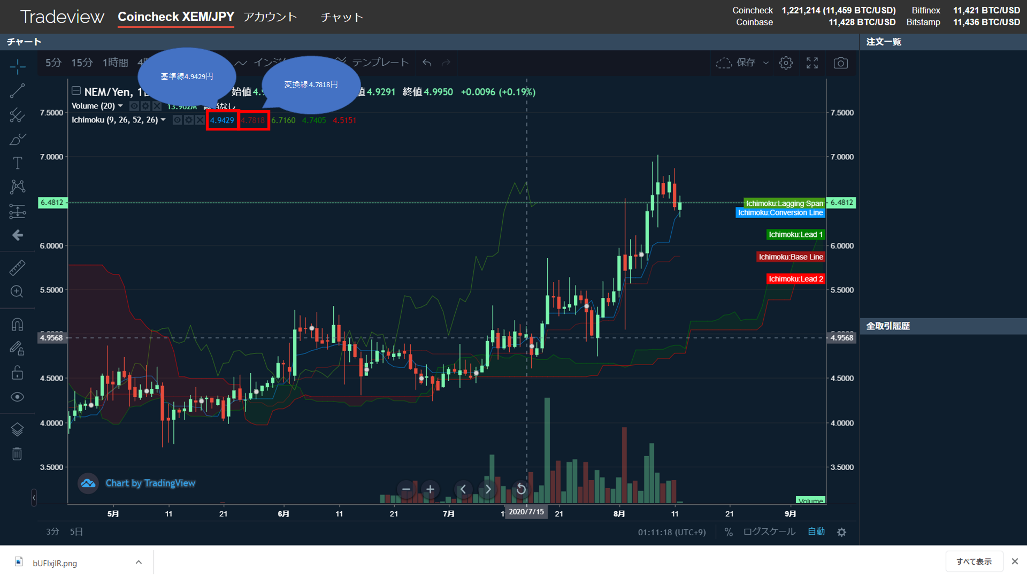Image resolution: width=1027 pixels, height=578 pixels.
Task: Switch chart interval to 5分
Action: click(53, 63)
